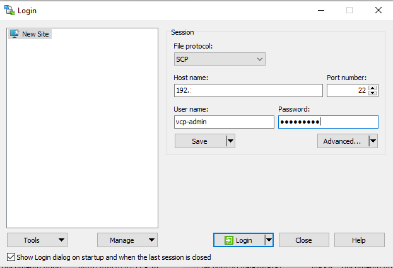Open Help for the login dialog
This screenshot has height=268, width=393.
(x=359, y=240)
